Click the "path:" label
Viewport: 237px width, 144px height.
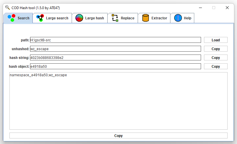click(25, 40)
